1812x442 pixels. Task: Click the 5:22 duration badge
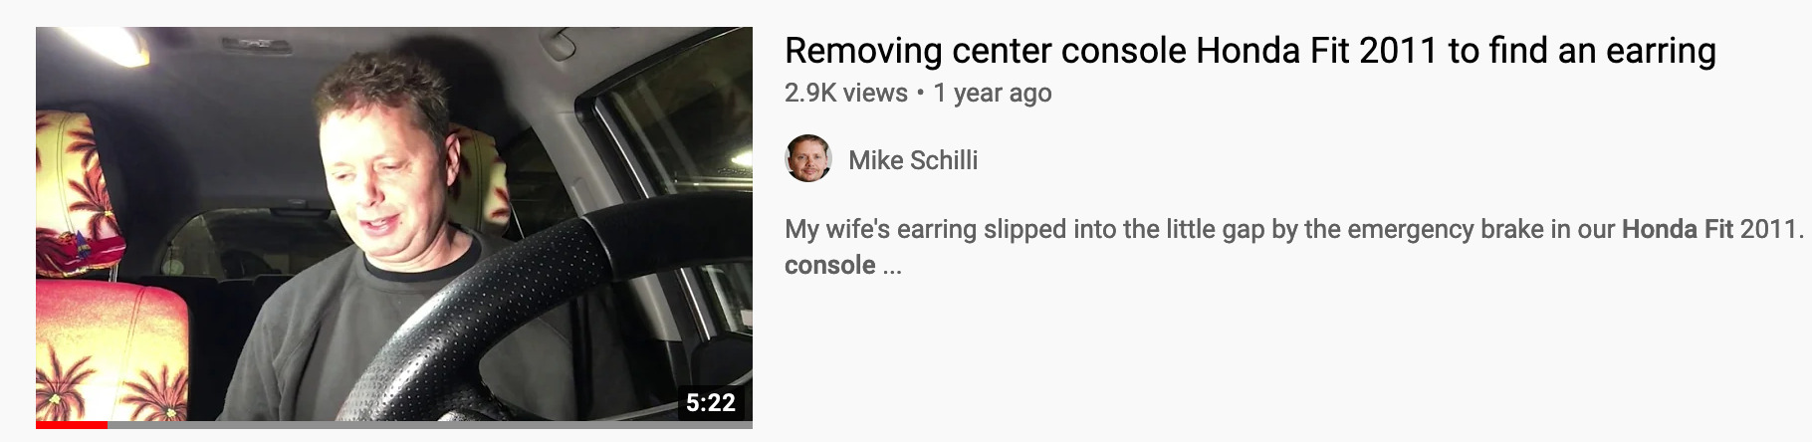711,403
